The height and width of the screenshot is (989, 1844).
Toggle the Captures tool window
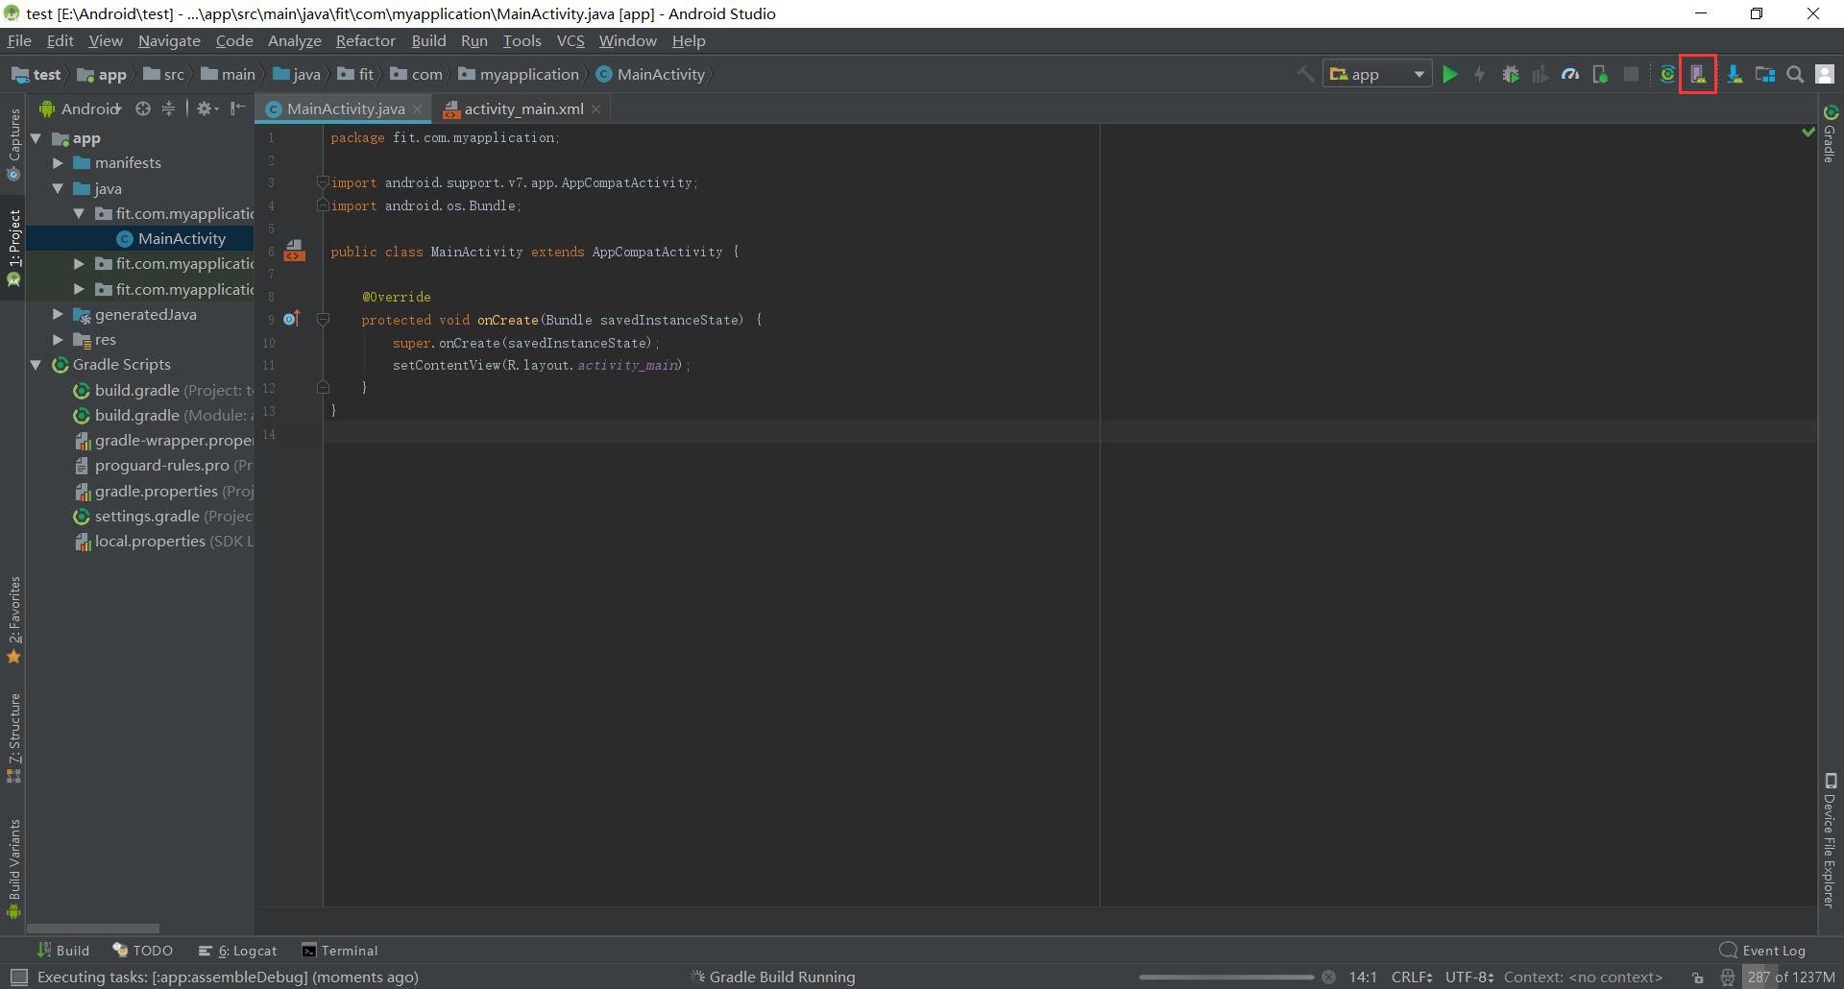13,144
